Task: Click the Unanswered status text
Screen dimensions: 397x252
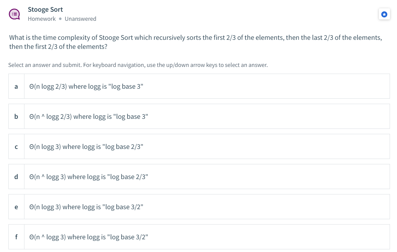Action: coord(80,19)
